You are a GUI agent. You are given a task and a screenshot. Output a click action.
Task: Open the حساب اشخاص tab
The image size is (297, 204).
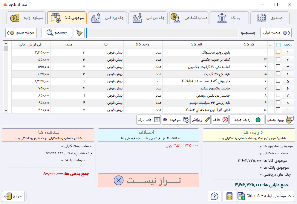tap(189, 18)
